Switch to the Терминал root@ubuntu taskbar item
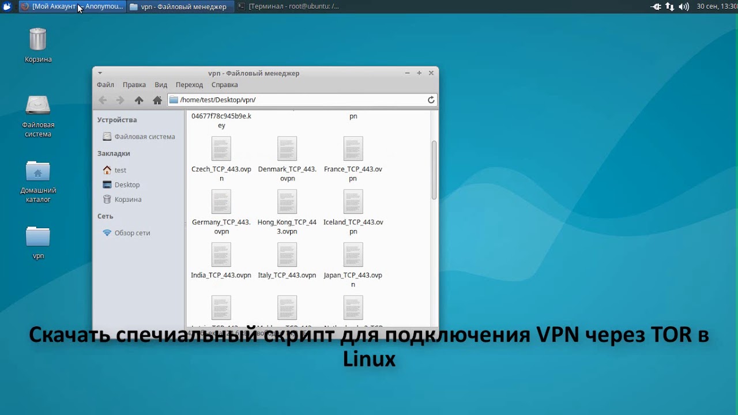The height and width of the screenshot is (415, 738). pos(288,6)
